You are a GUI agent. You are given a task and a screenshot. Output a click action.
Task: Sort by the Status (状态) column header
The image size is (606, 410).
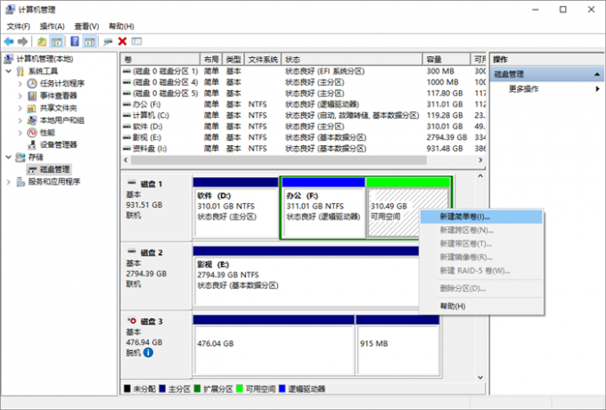(352, 60)
